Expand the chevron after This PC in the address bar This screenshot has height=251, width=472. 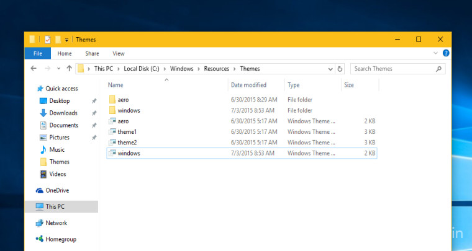(x=118, y=69)
